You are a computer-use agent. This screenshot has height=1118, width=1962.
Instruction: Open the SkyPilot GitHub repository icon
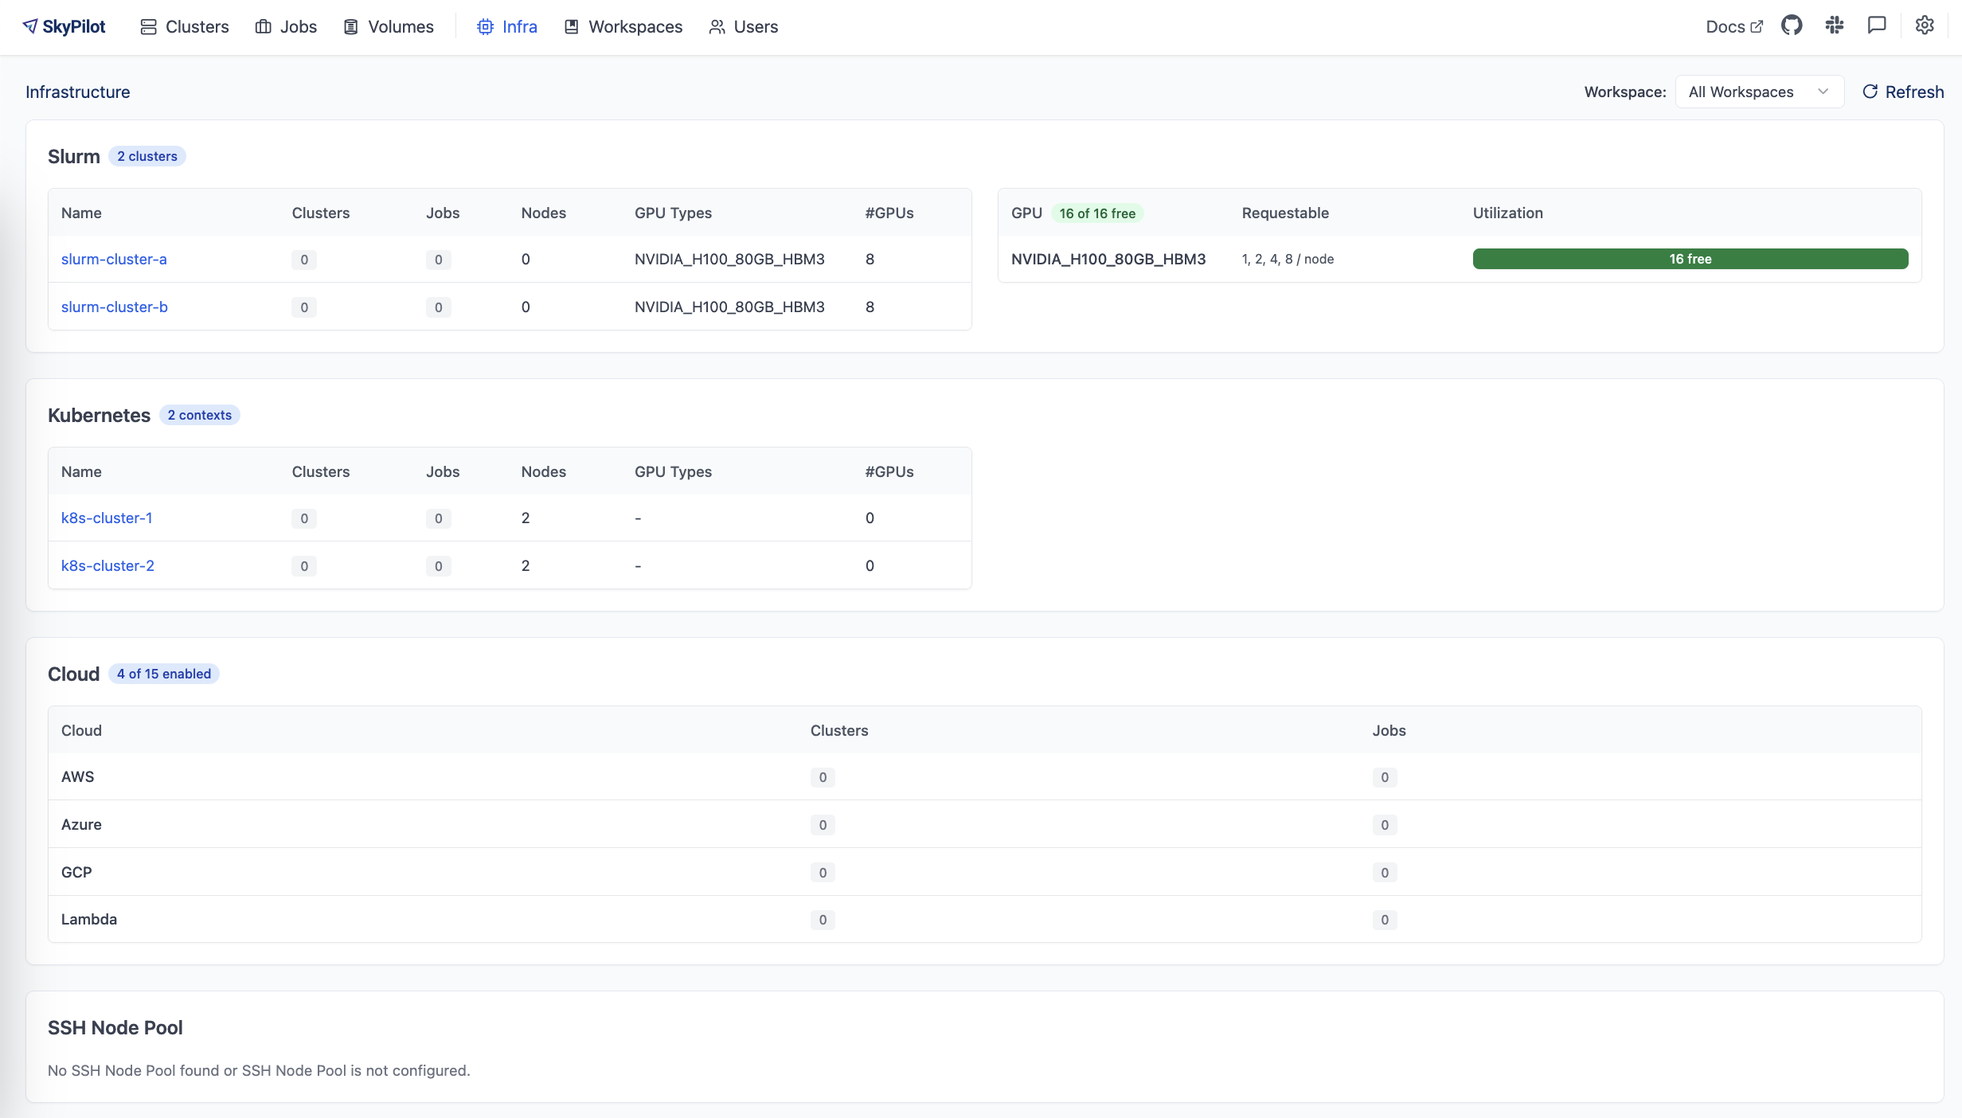coord(1792,25)
